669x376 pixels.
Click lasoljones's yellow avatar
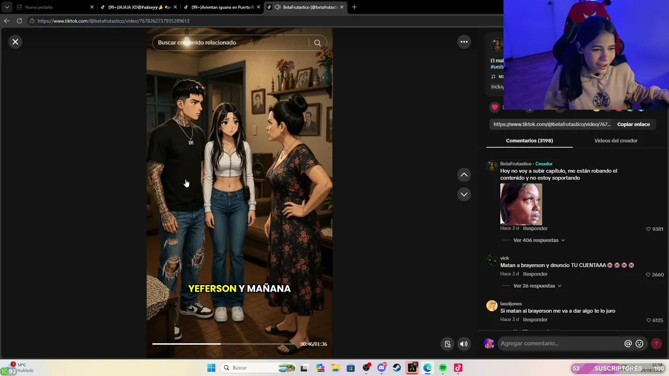click(x=492, y=306)
